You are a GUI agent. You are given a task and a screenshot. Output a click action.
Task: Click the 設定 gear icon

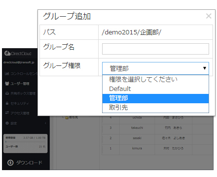click(7, 123)
